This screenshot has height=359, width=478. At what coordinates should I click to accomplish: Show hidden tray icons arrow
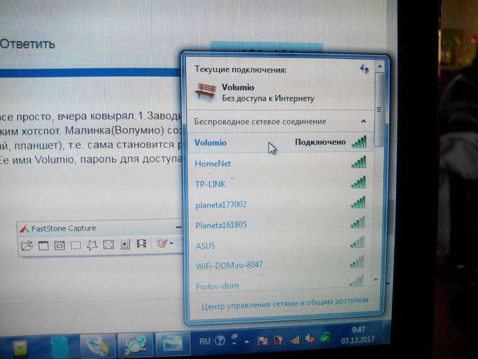247,342
